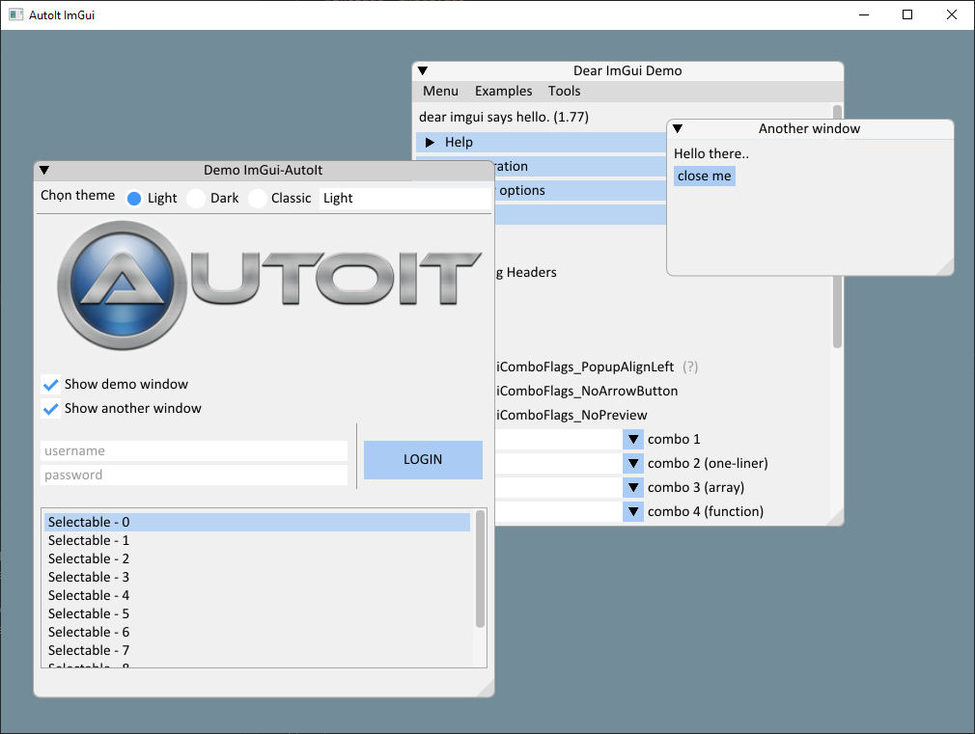
Task: Select Selectable - 2 in the list
Action: (258, 558)
